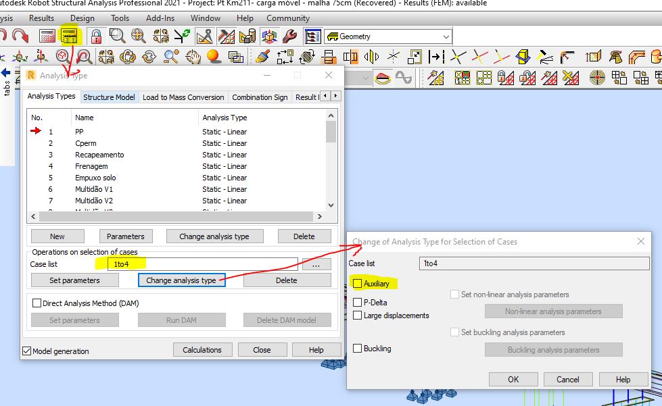Click the mesh freeze padlock icon
The image size is (662, 406).
point(506,78)
